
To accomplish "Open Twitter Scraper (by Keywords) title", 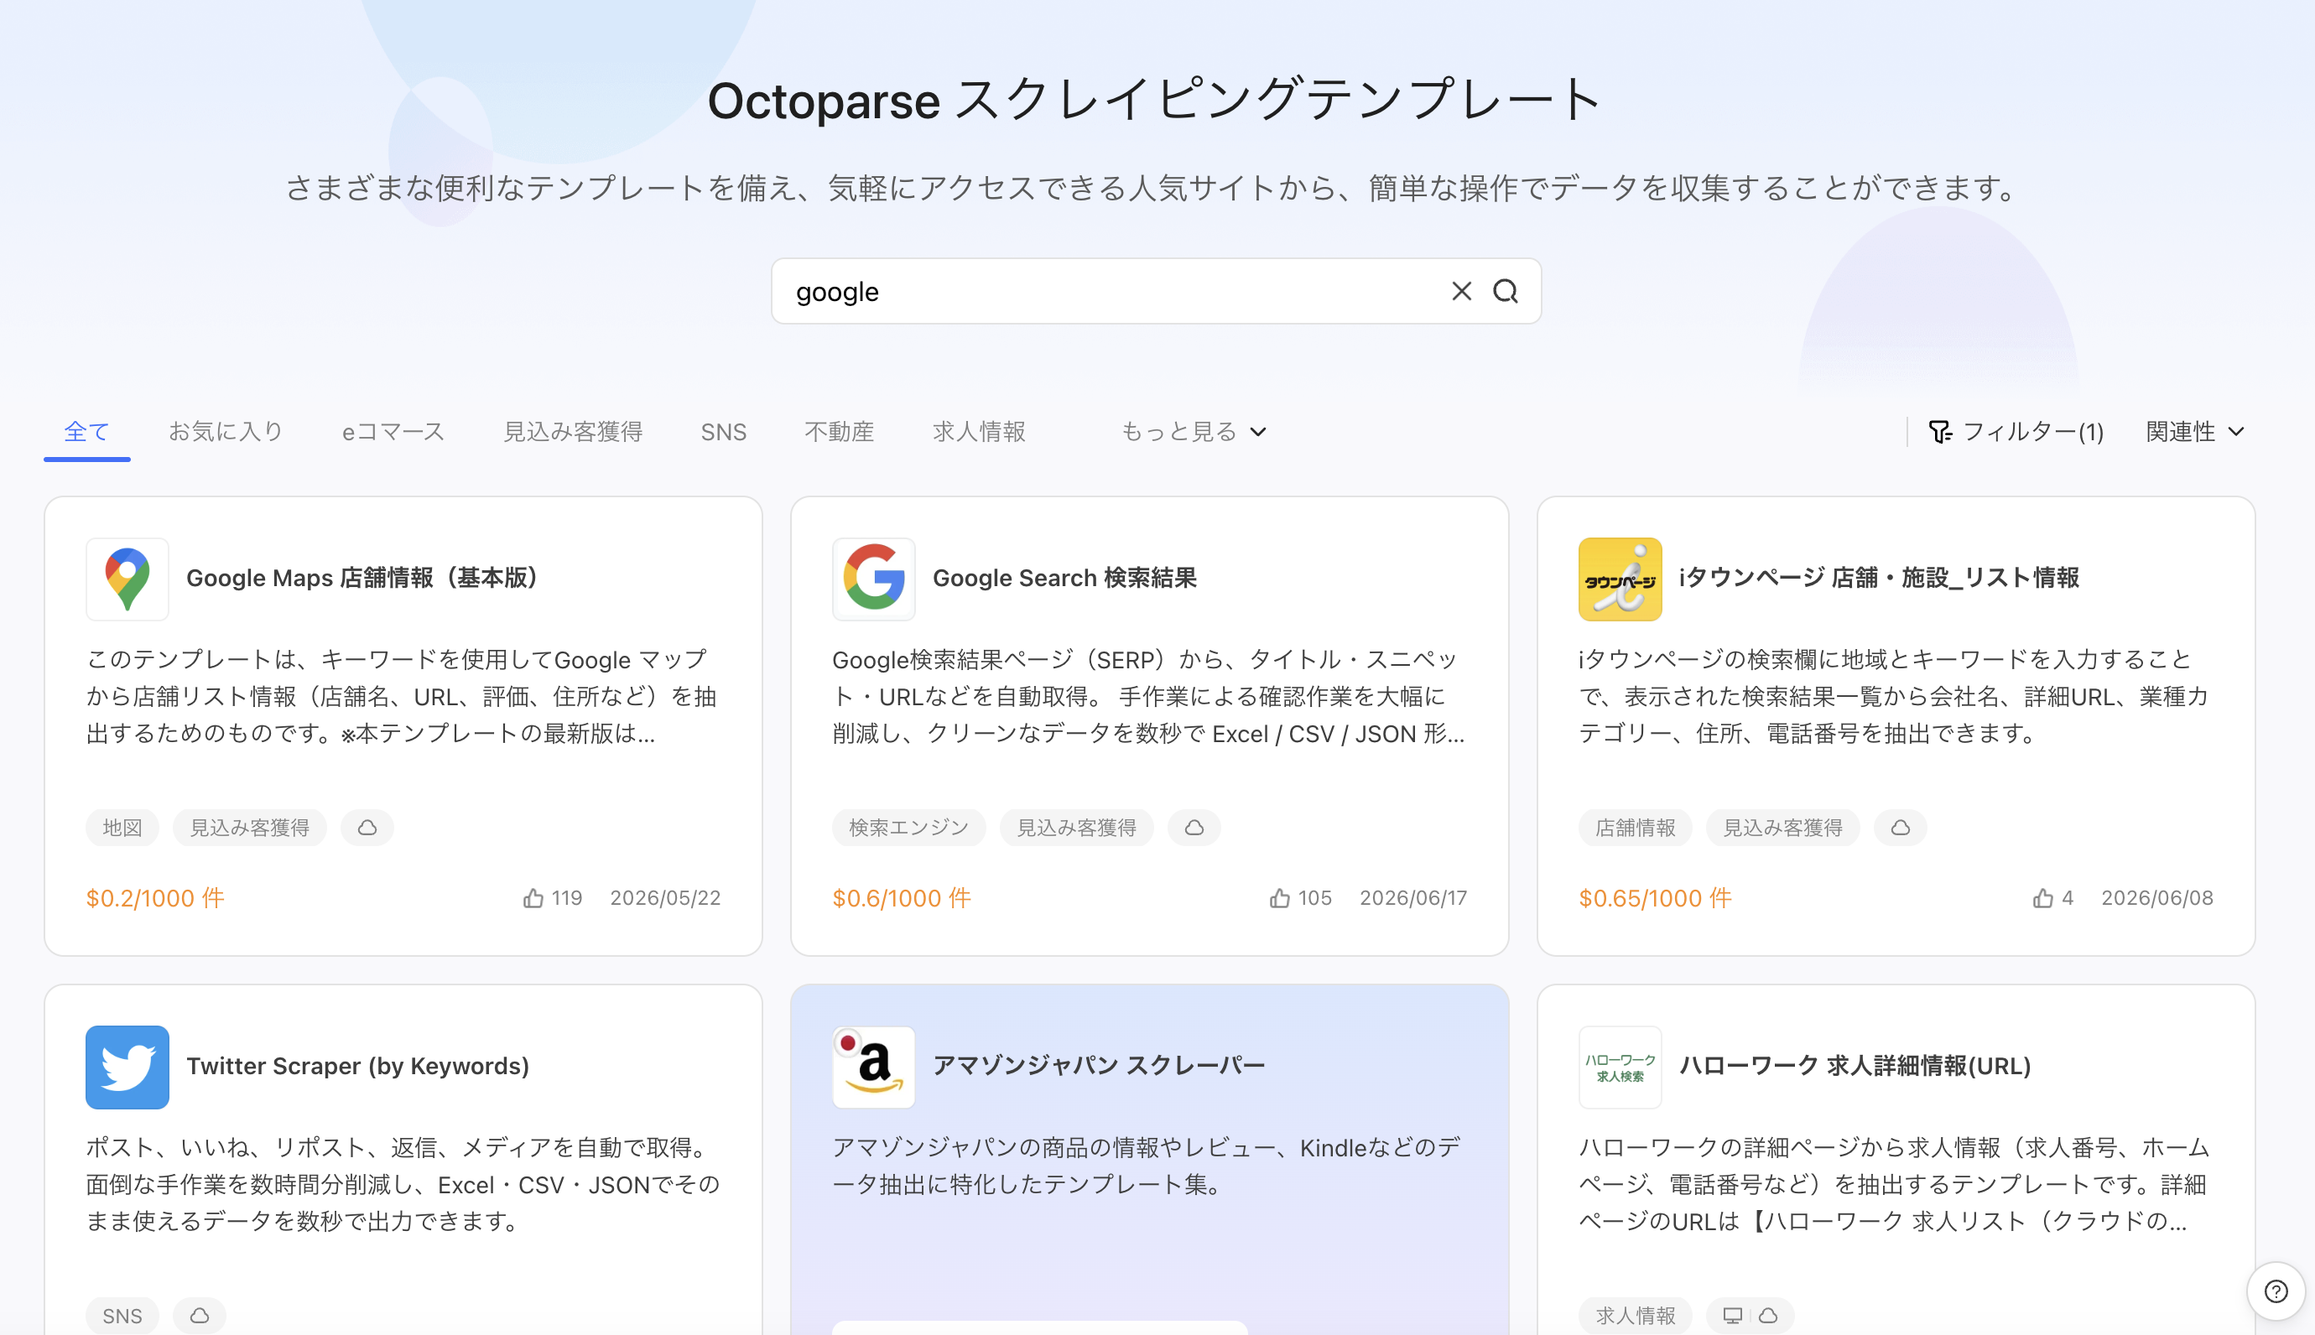I will click(357, 1066).
